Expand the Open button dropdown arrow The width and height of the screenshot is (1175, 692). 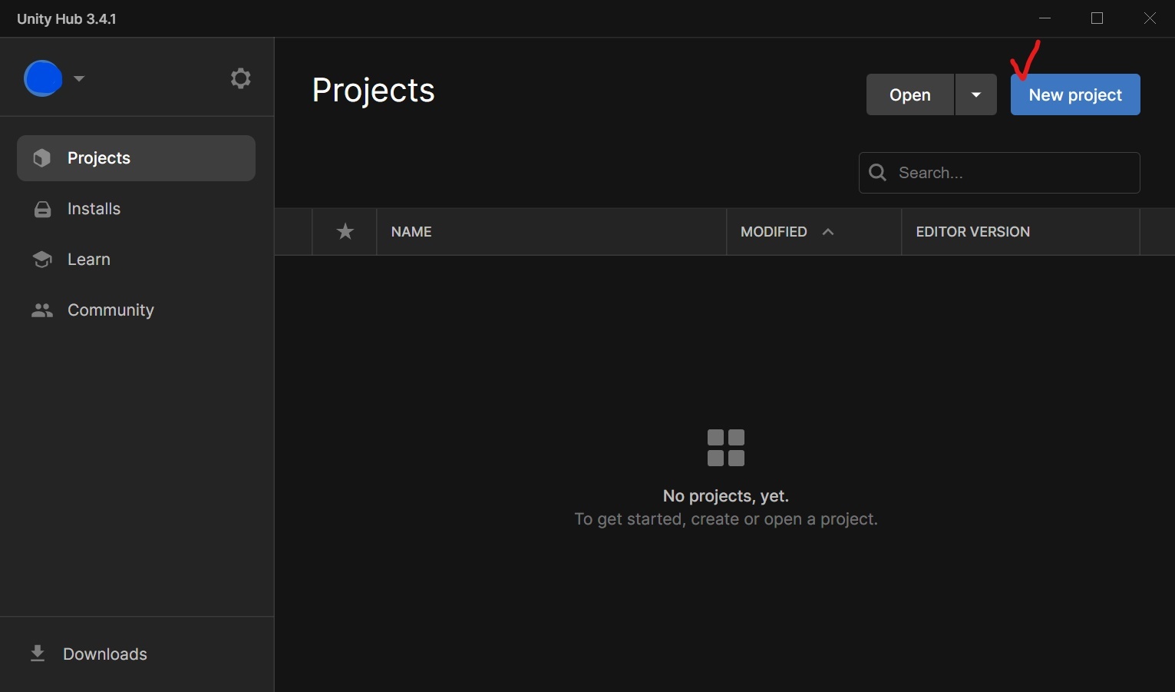[x=976, y=94]
